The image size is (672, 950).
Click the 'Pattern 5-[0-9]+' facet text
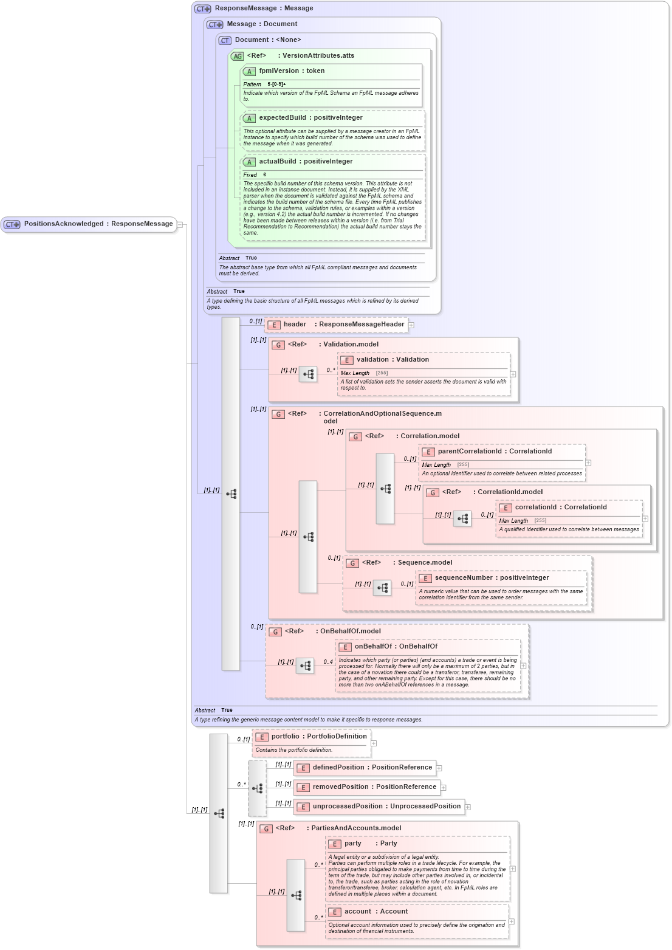265,84
